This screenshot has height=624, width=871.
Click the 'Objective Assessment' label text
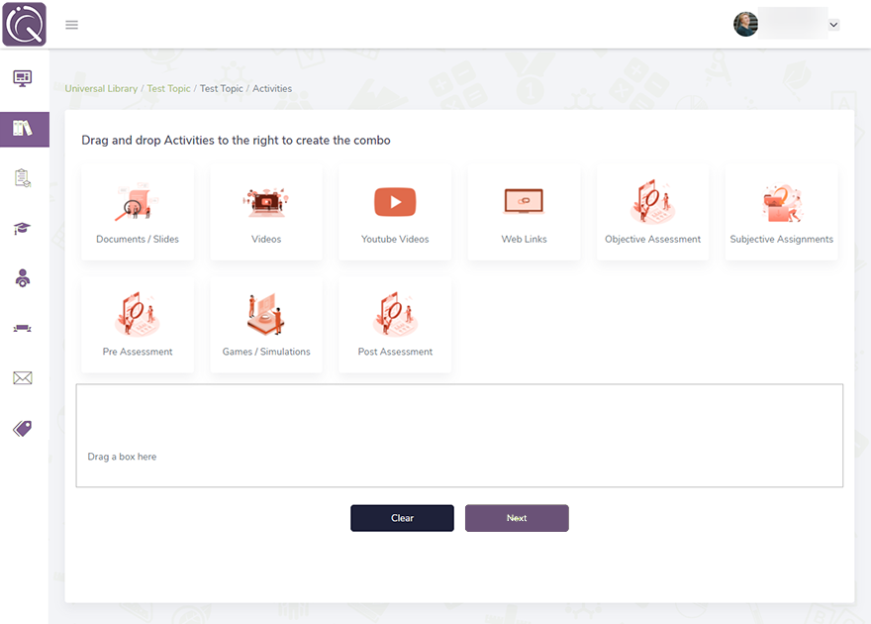pyautogui.click(x=652, y=239)
